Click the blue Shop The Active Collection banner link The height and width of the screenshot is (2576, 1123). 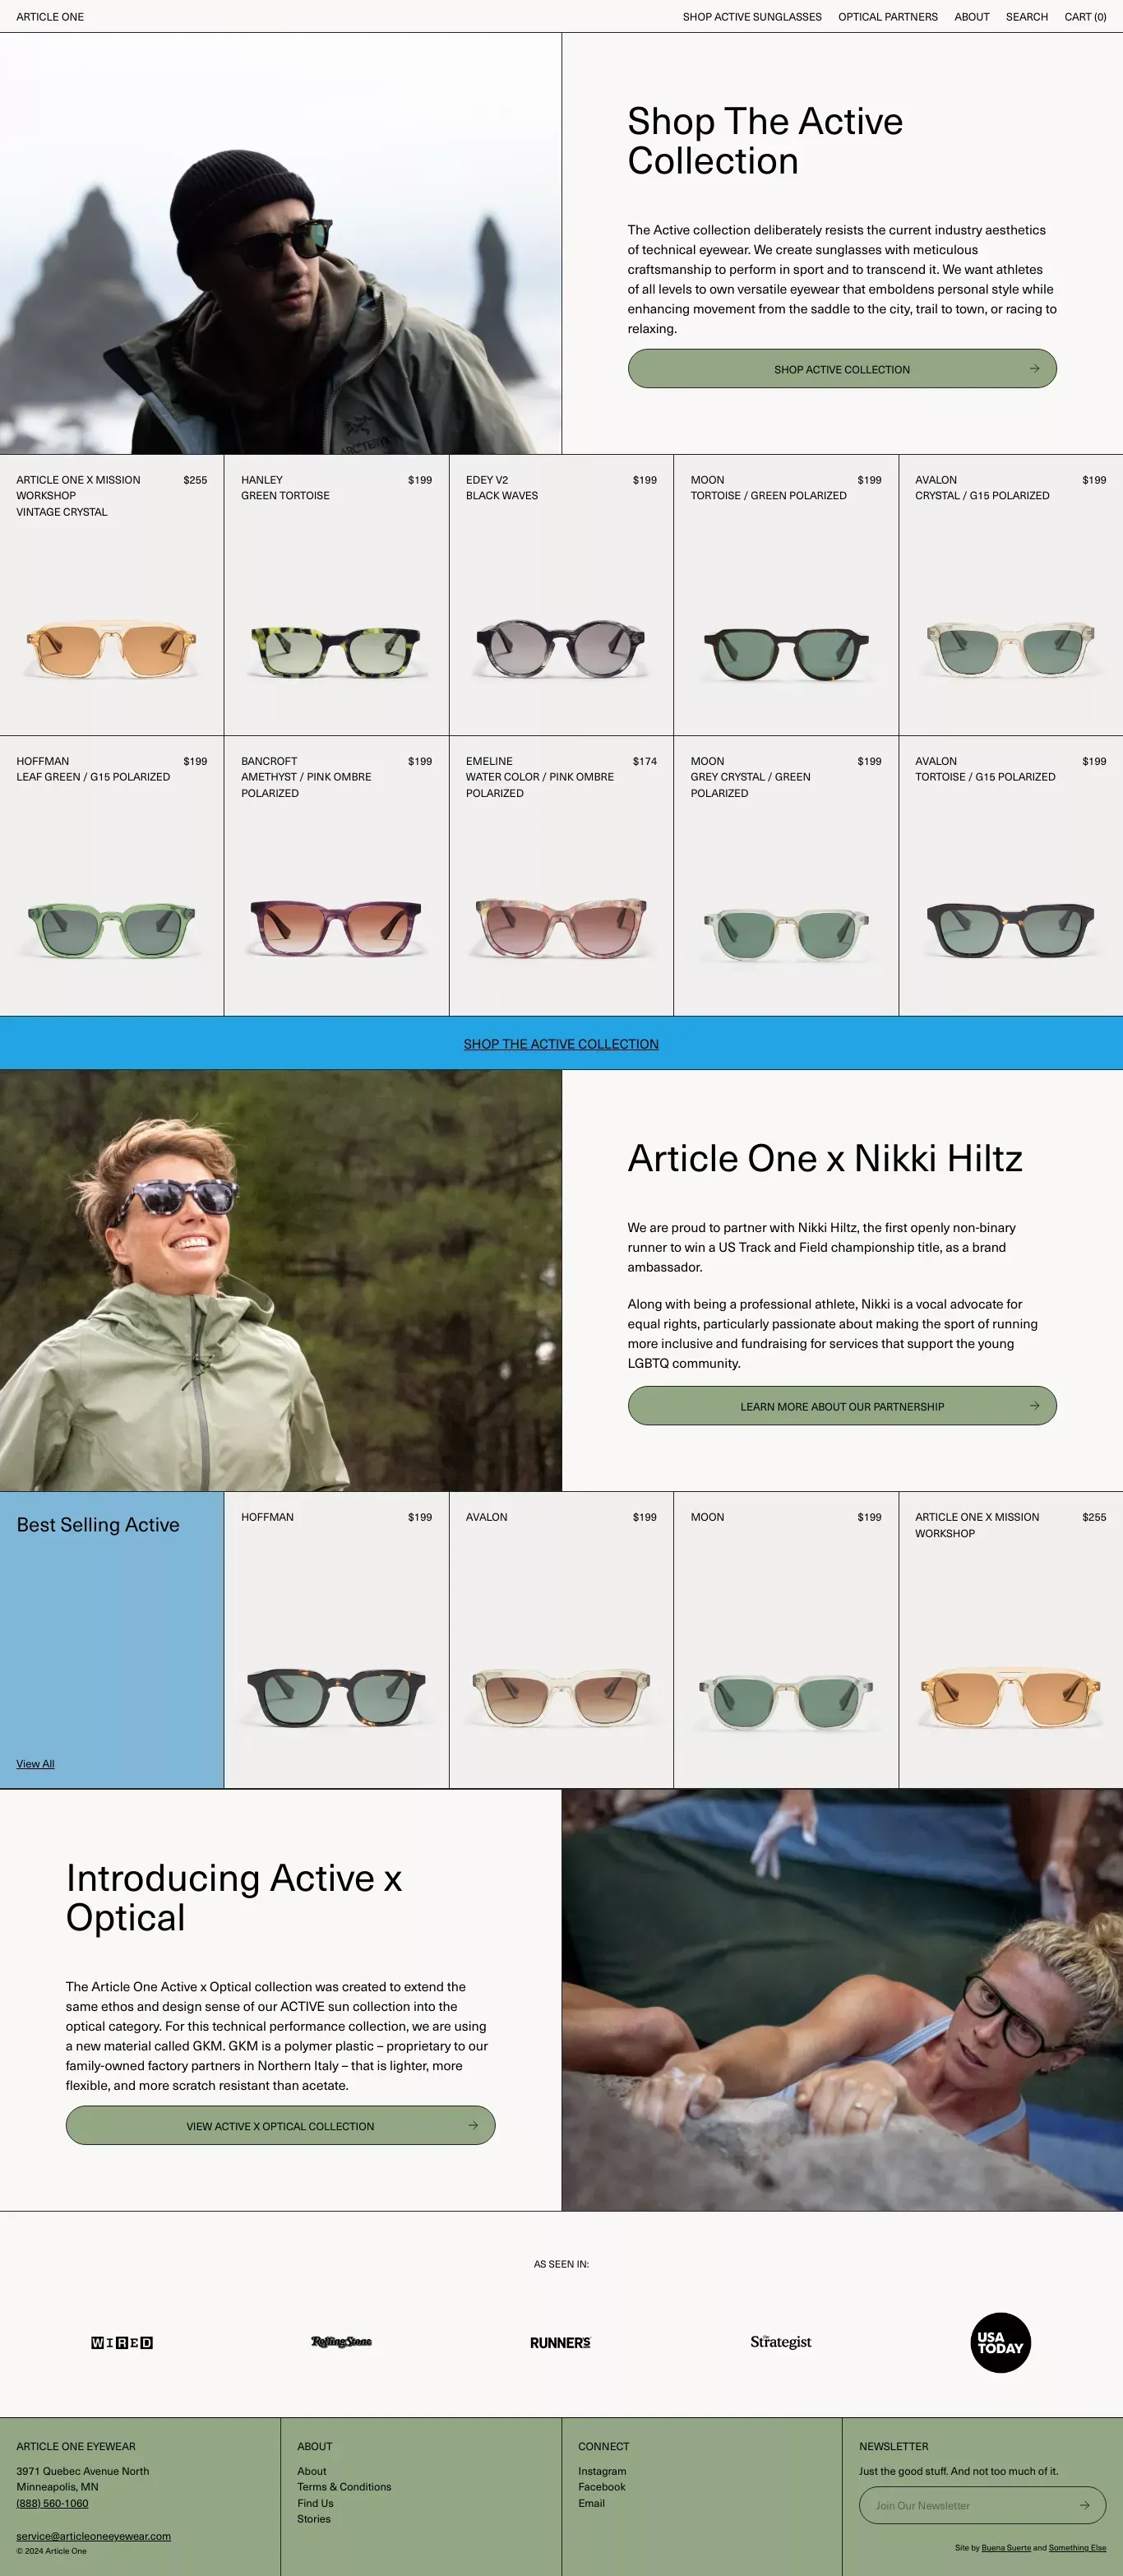561,1044
